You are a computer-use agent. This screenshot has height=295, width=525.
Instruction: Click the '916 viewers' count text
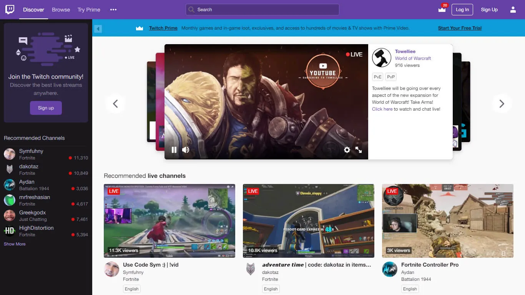click(x=407, y=65)
